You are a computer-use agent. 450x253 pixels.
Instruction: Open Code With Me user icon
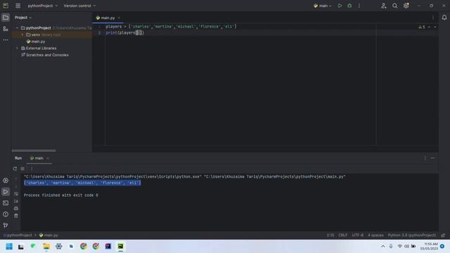383,6
